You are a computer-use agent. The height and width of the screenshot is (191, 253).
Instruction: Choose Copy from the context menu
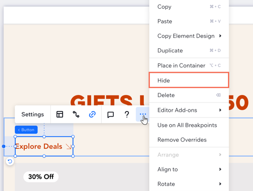click(189, 7)
